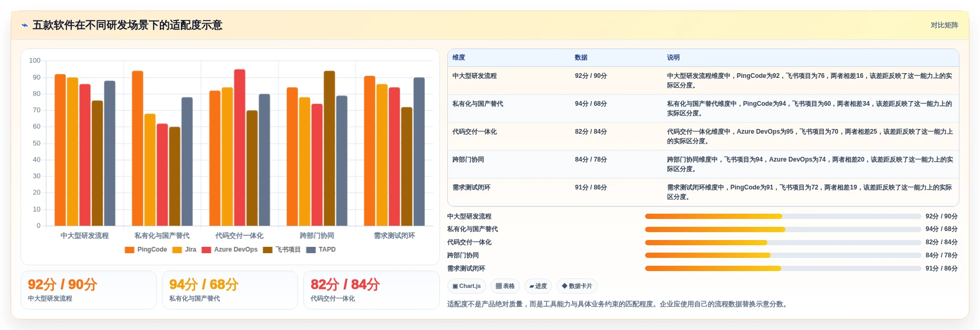The image size is (980, 330).
Task: Open the 92分 / 90分 score card
Action: (x=89, y=290)
